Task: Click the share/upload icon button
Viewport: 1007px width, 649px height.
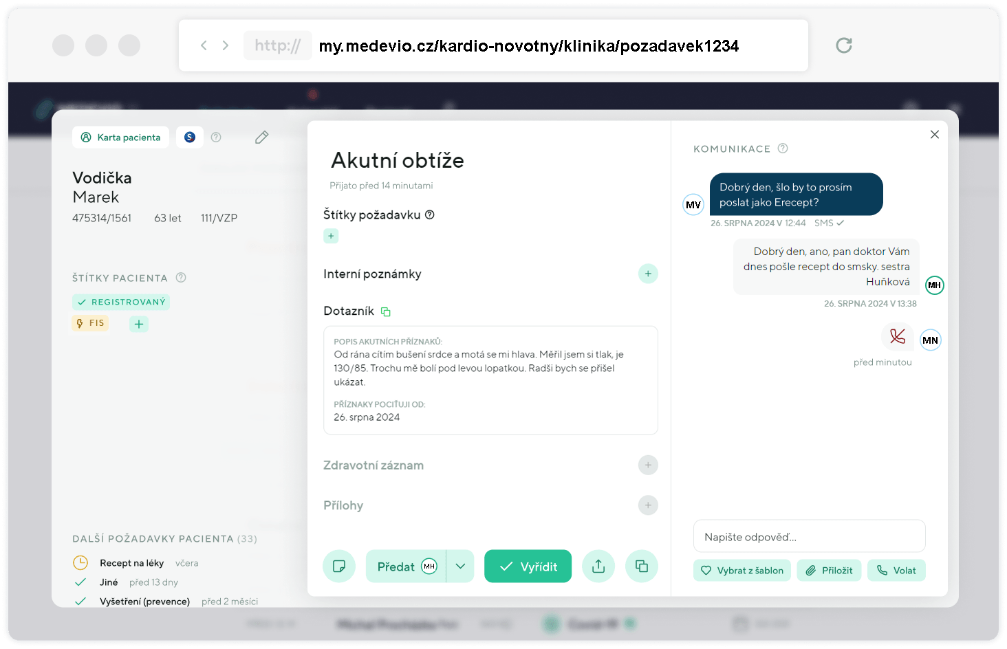Action: click(x=598, y=566)
